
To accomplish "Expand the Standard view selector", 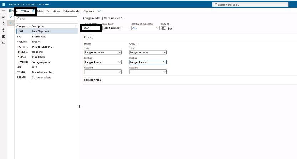I will coord(114,18).
